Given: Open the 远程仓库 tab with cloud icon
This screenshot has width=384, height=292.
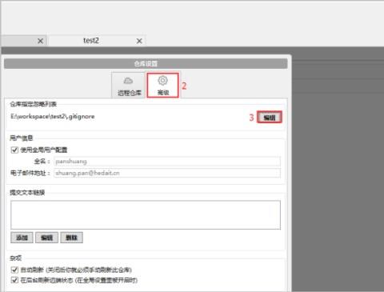Looking at the screenshot, I should coord(129,86).
